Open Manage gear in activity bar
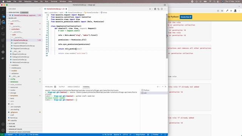This screenshot has width=242, height=136. pyautogui.click(x=3, y=130)
